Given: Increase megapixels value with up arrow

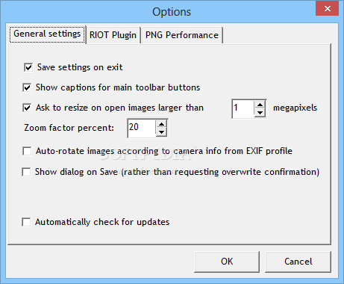Looking at the screenshot, I should (x=260, y=105).
